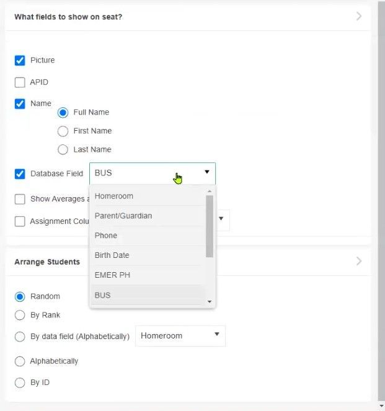Uncheck the Picture checkbox

click(20, 60)
